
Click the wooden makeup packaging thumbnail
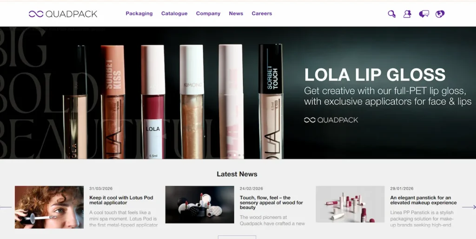click(199, 205)
